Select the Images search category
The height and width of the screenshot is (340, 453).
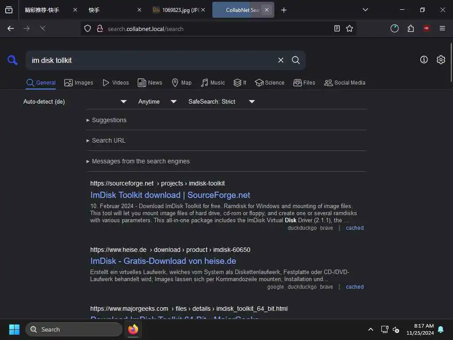coord(79,83)
